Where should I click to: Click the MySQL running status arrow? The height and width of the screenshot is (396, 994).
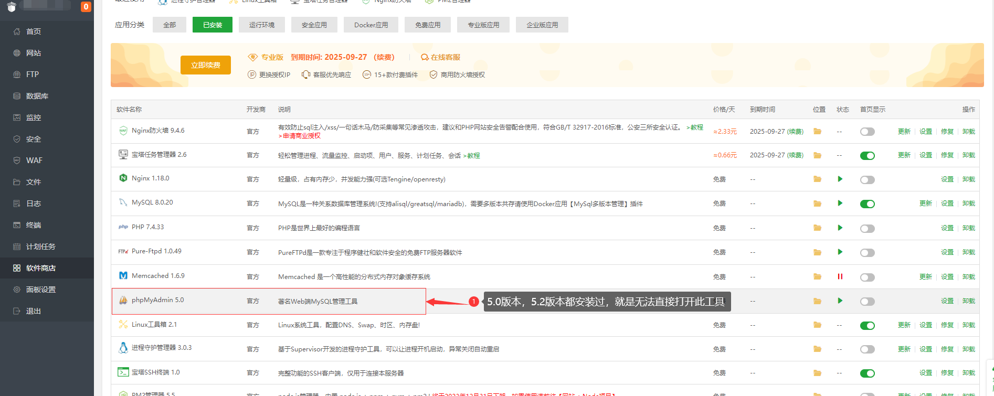click(x=840, y=203)
